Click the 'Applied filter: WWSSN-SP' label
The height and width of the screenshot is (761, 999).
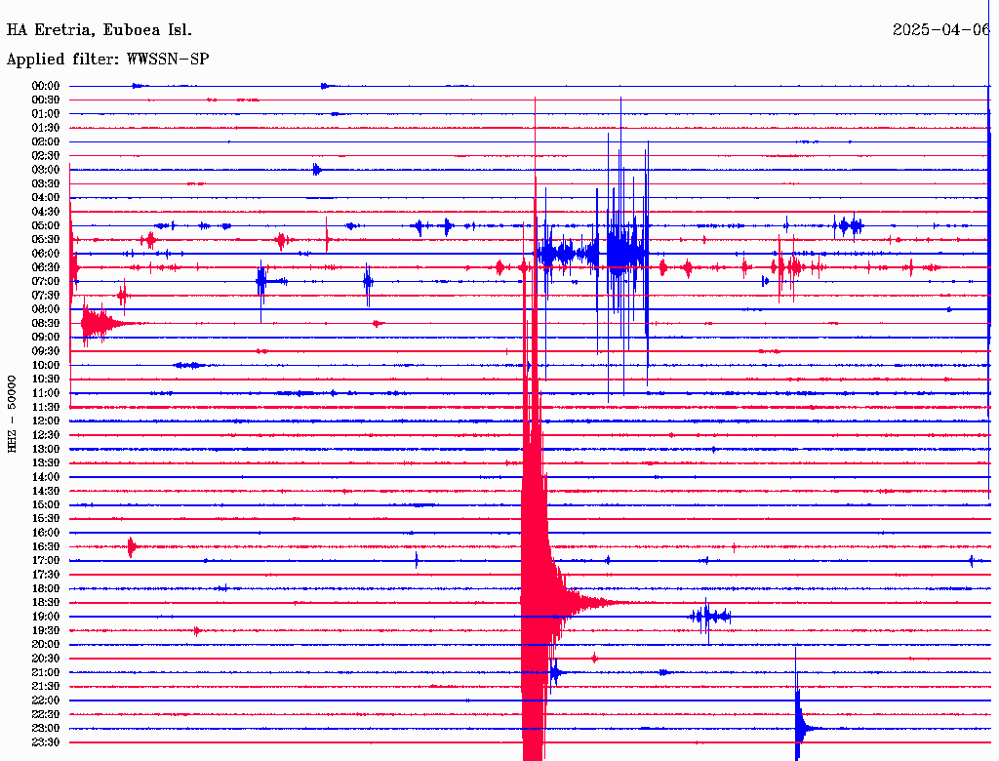[107, 60]
